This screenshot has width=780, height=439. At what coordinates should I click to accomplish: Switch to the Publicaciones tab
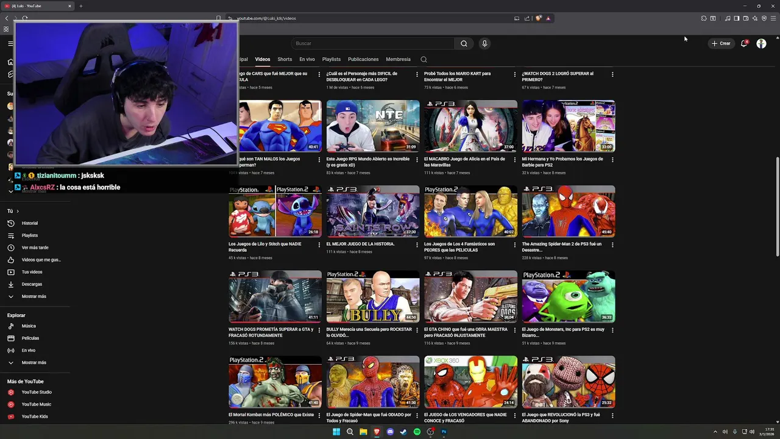[363, 59]
